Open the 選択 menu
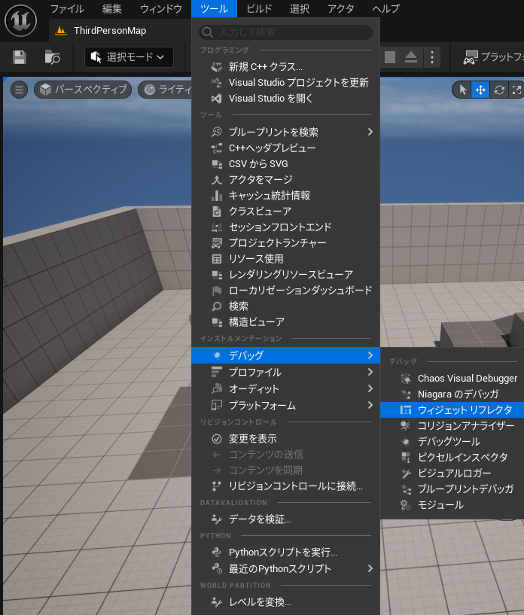This screenshot has width=524, height=615. [x=300, y=8]
